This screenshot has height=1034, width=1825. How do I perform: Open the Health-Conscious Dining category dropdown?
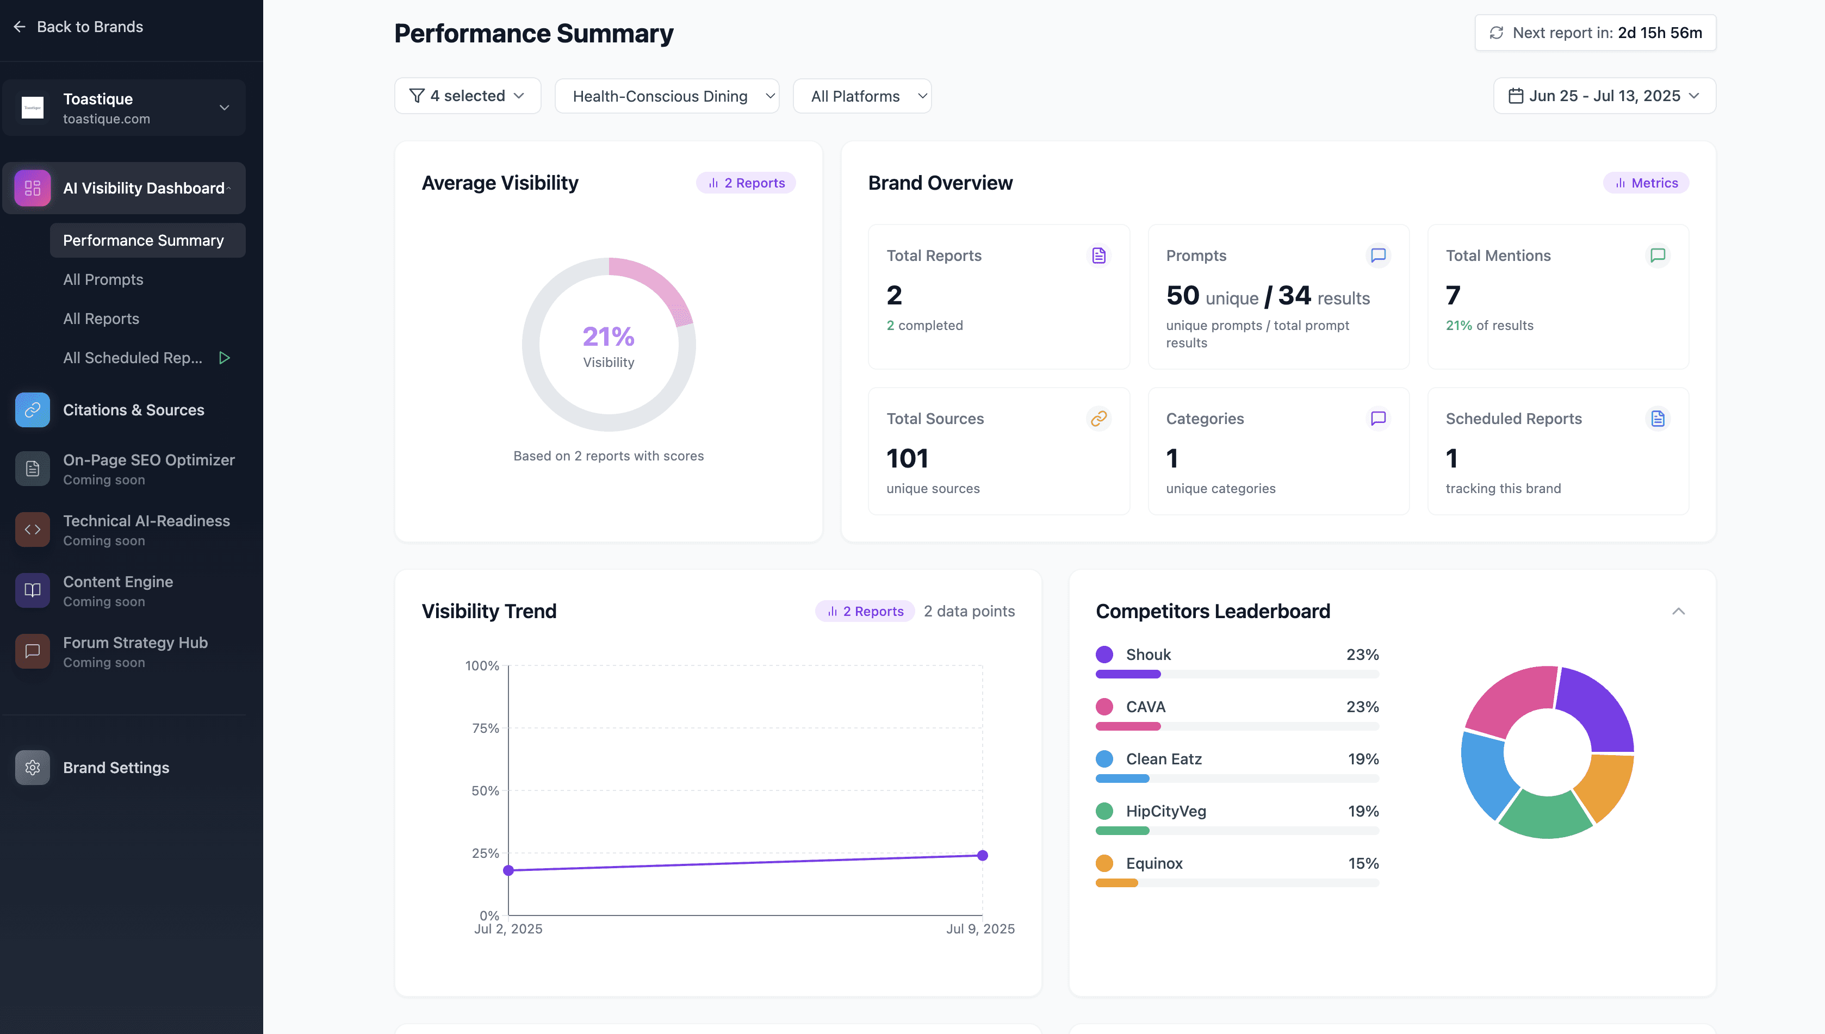click(666, 96)
